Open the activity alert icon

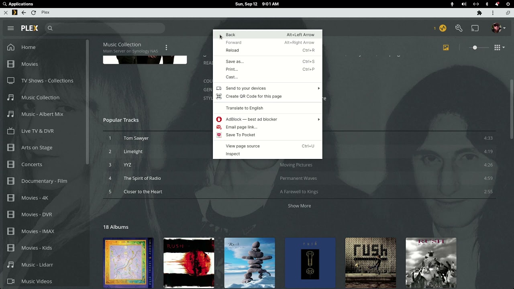point(443,28)
